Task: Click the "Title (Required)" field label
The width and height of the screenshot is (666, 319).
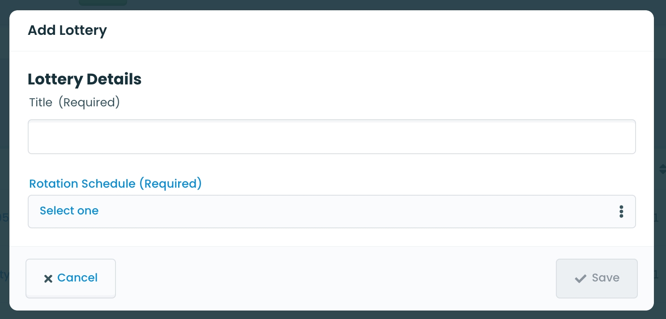Action: [74, 102]
